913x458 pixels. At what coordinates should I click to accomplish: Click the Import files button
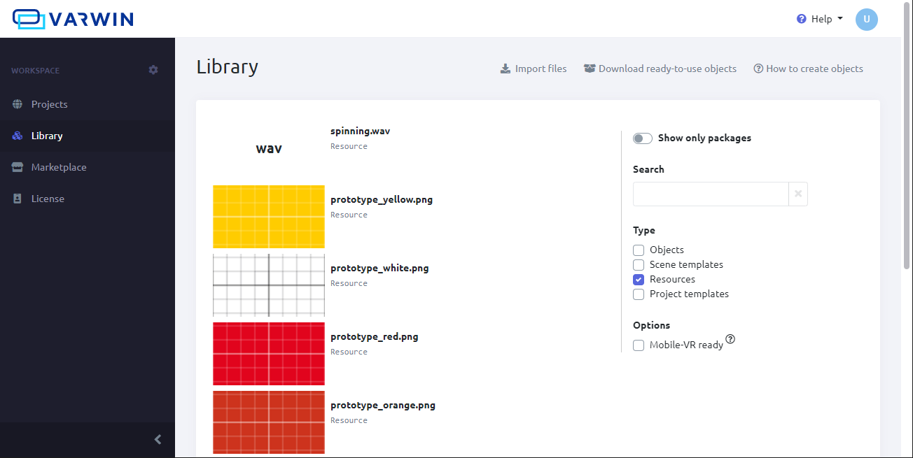pyautogui.click(x=534, y=69)
